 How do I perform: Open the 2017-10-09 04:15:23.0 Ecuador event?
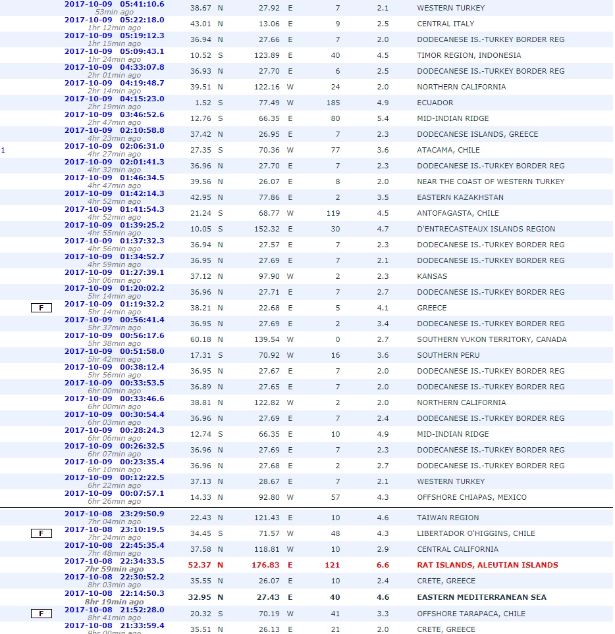[115, 99]
